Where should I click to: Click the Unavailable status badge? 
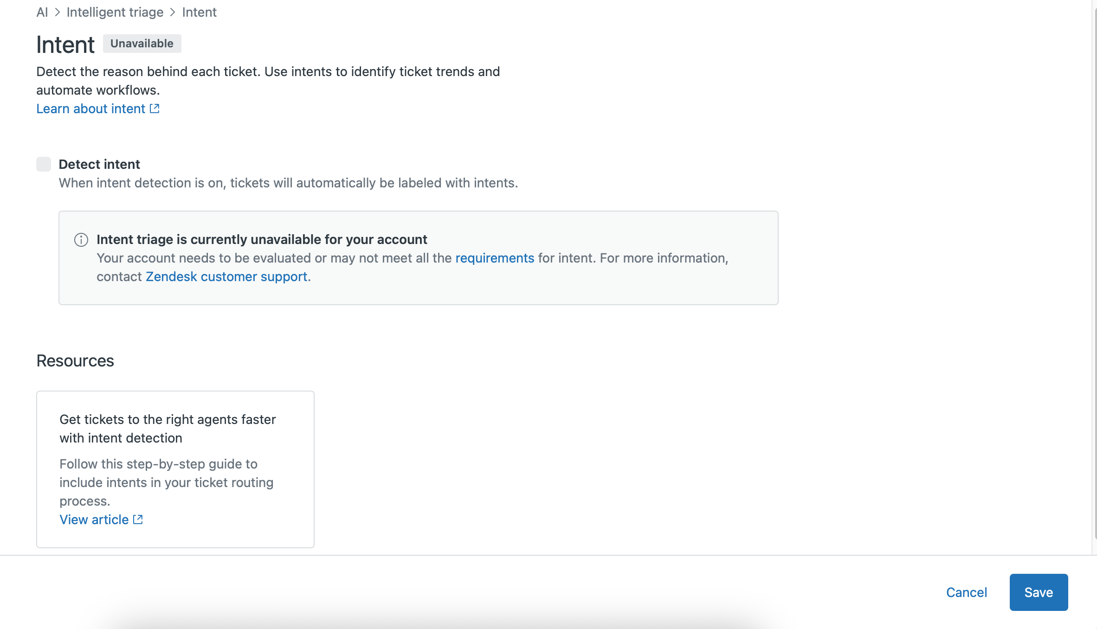[x=142, y=44]
